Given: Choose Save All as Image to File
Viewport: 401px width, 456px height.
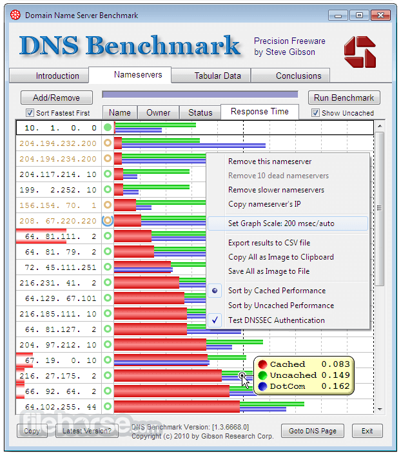Looking at the screenshot, I should click(269, 271).
